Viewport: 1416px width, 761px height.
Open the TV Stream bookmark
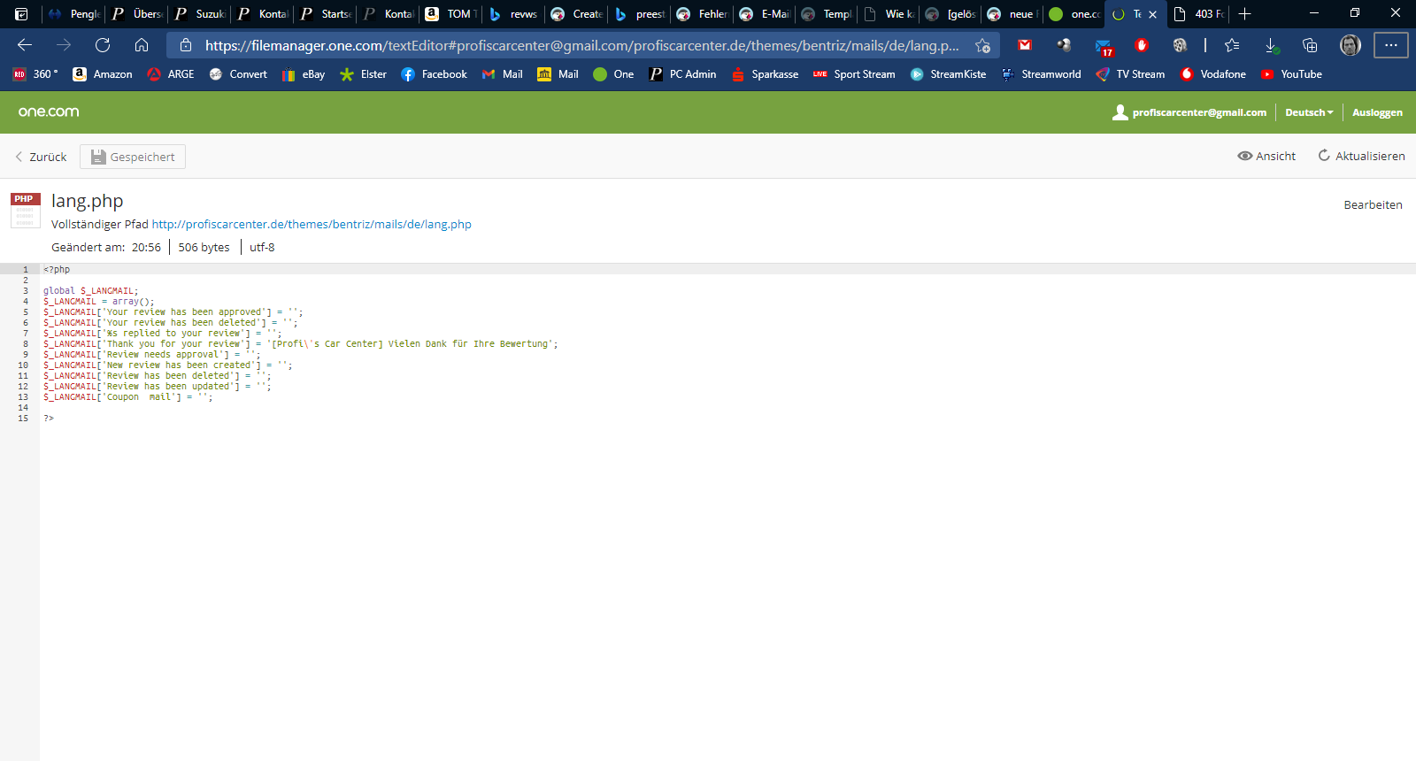(x=1130, y=74)
